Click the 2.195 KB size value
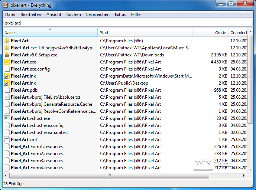Viewport: 256px width, 190px height. tap(219, 55)
